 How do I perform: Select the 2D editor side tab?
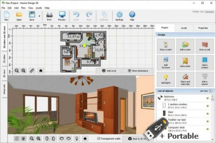(4, 59)
